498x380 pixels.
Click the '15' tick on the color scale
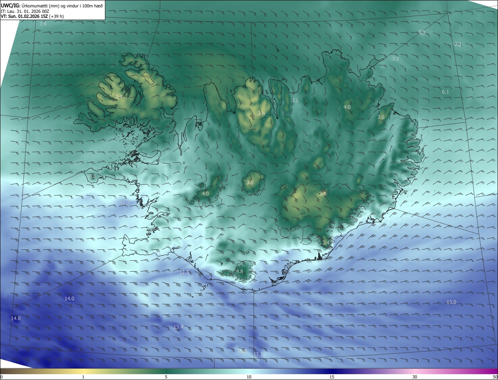pos(332,377)
